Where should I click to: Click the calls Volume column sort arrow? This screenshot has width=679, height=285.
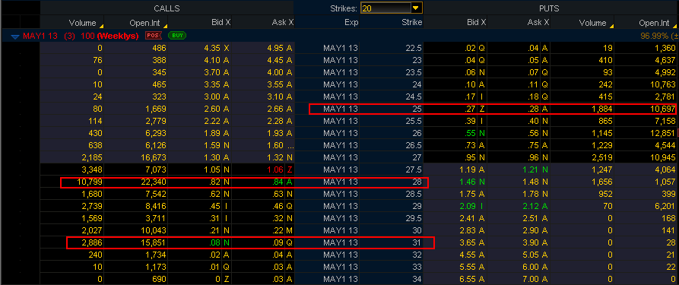point(101,26)
